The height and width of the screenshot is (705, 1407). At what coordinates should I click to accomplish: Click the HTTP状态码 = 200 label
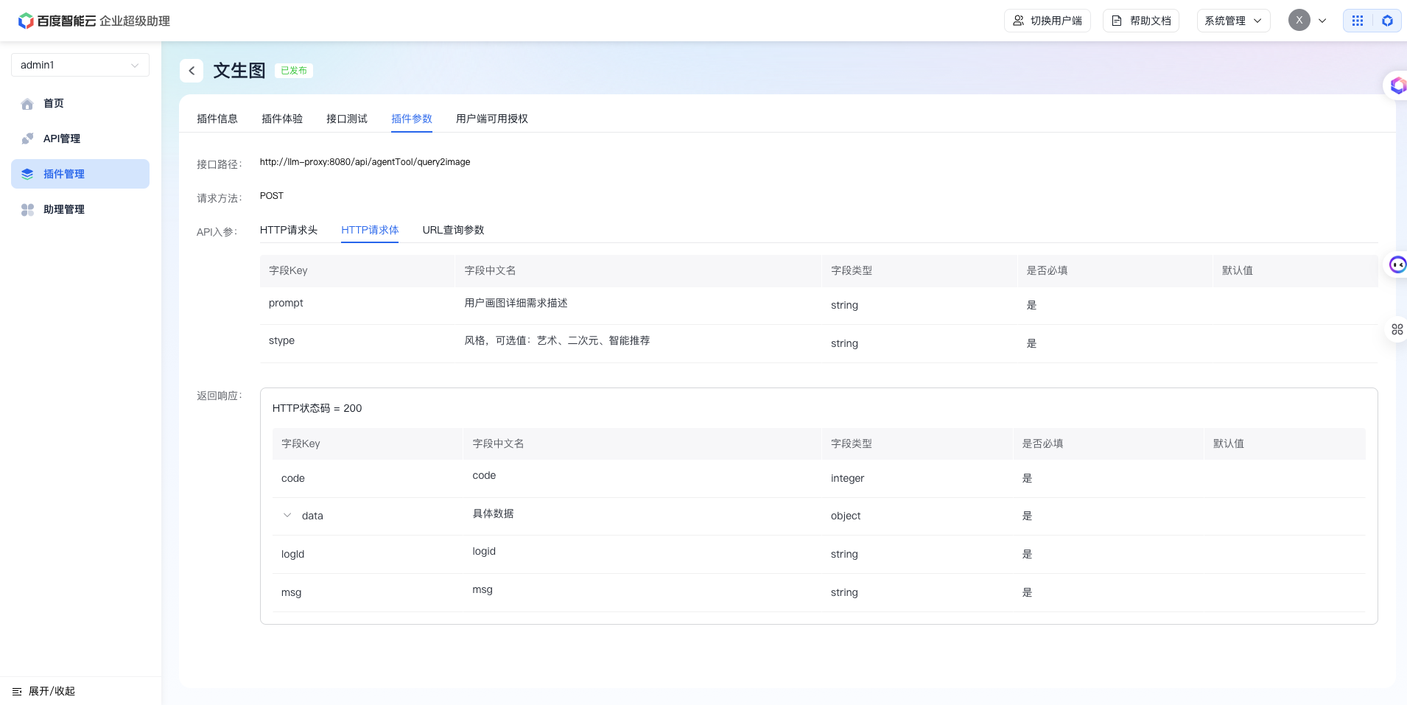coord(317,408)
